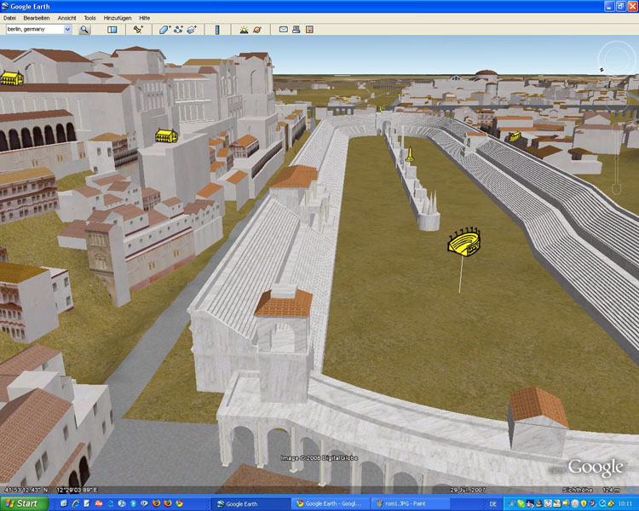Open the Hilfe menu
The width and height of the screenshot is (639, 511).
[144, 18]
